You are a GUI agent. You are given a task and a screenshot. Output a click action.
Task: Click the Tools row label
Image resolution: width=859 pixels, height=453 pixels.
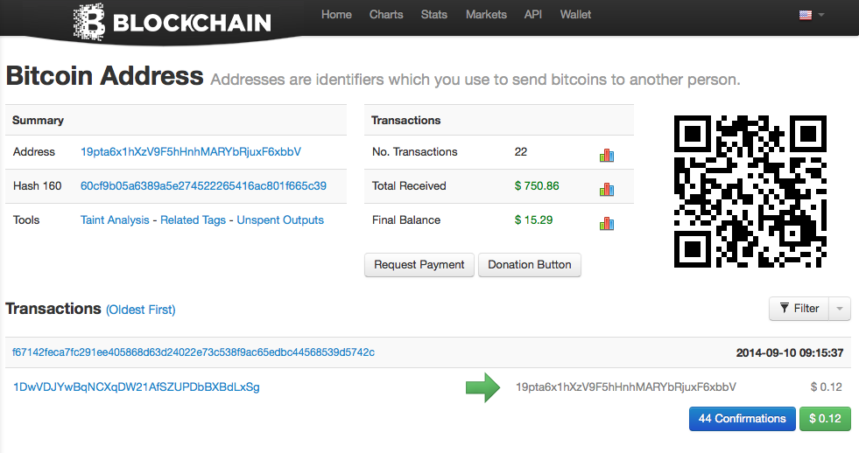pyautogui.click(x=26, y=220)
